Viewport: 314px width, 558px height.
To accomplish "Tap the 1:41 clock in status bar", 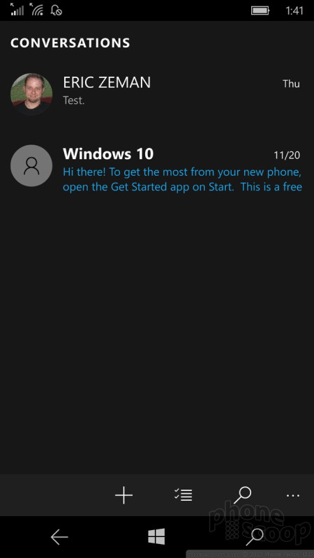I will click(294, 10).
